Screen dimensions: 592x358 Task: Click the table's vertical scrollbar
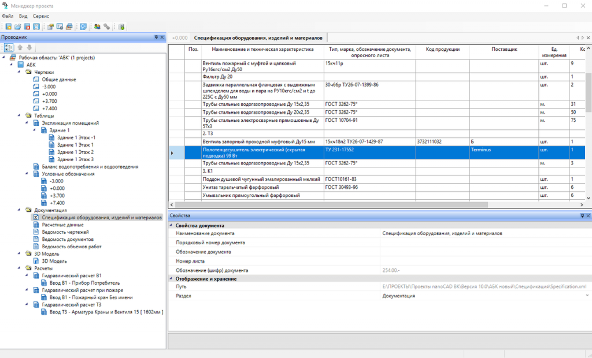(x=588, y=93)
